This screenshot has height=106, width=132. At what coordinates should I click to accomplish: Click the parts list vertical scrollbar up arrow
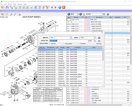click(131, 17)
